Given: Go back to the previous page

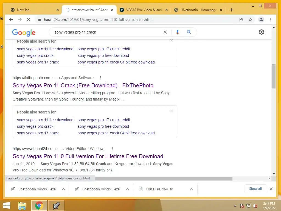Looking at the screenshot, I should [x=11, y=20].
